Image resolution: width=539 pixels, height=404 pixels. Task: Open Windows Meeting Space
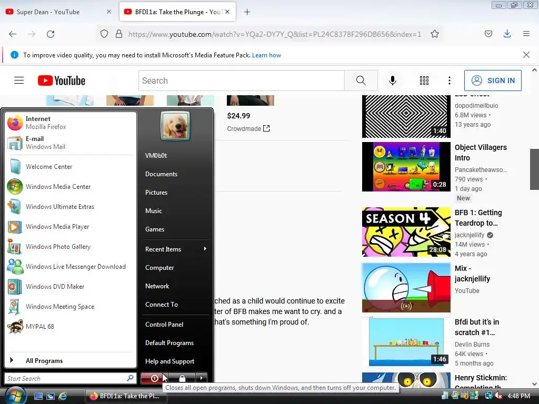pyautogui.click(x=71, y=307)
